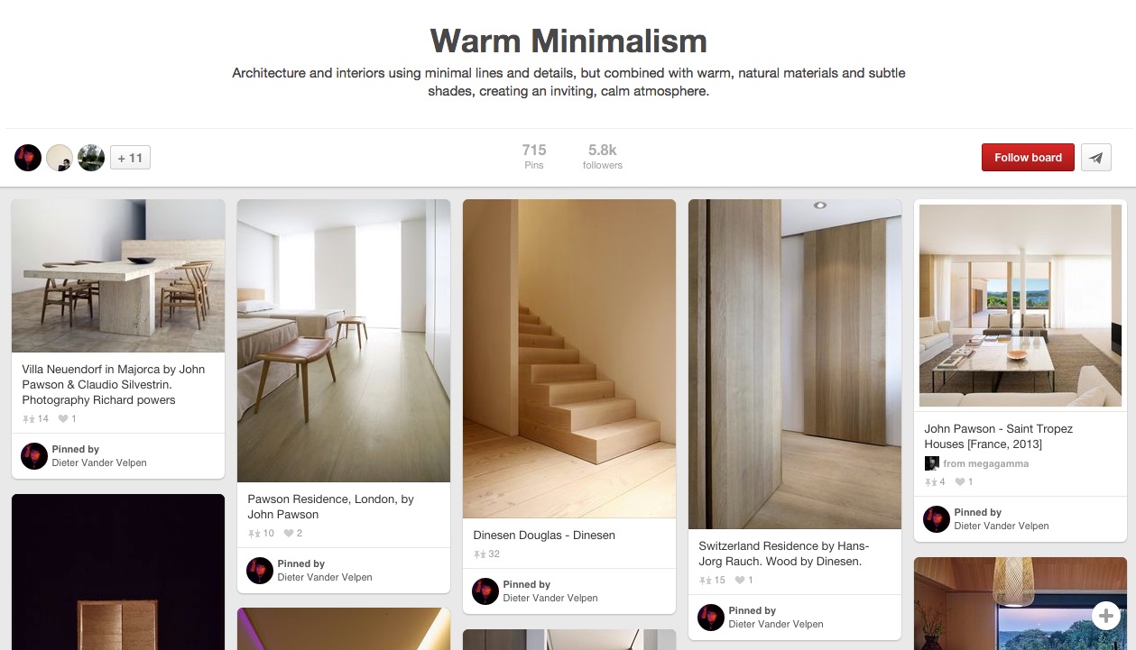Viewport: 1136px width, 650px height.
Task: Follow the Warm Minimalism board
Action: pyautogui.click(x=1028, y=158)
